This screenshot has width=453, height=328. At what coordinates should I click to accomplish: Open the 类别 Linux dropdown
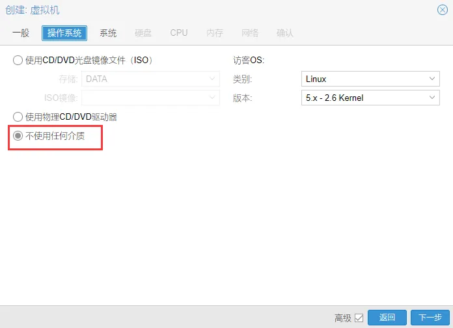370,79
